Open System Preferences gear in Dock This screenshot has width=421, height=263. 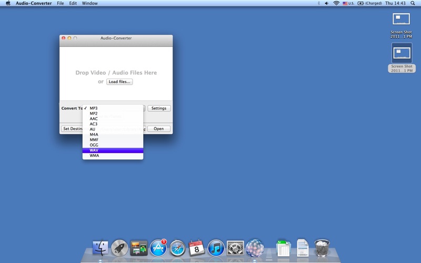235,248
